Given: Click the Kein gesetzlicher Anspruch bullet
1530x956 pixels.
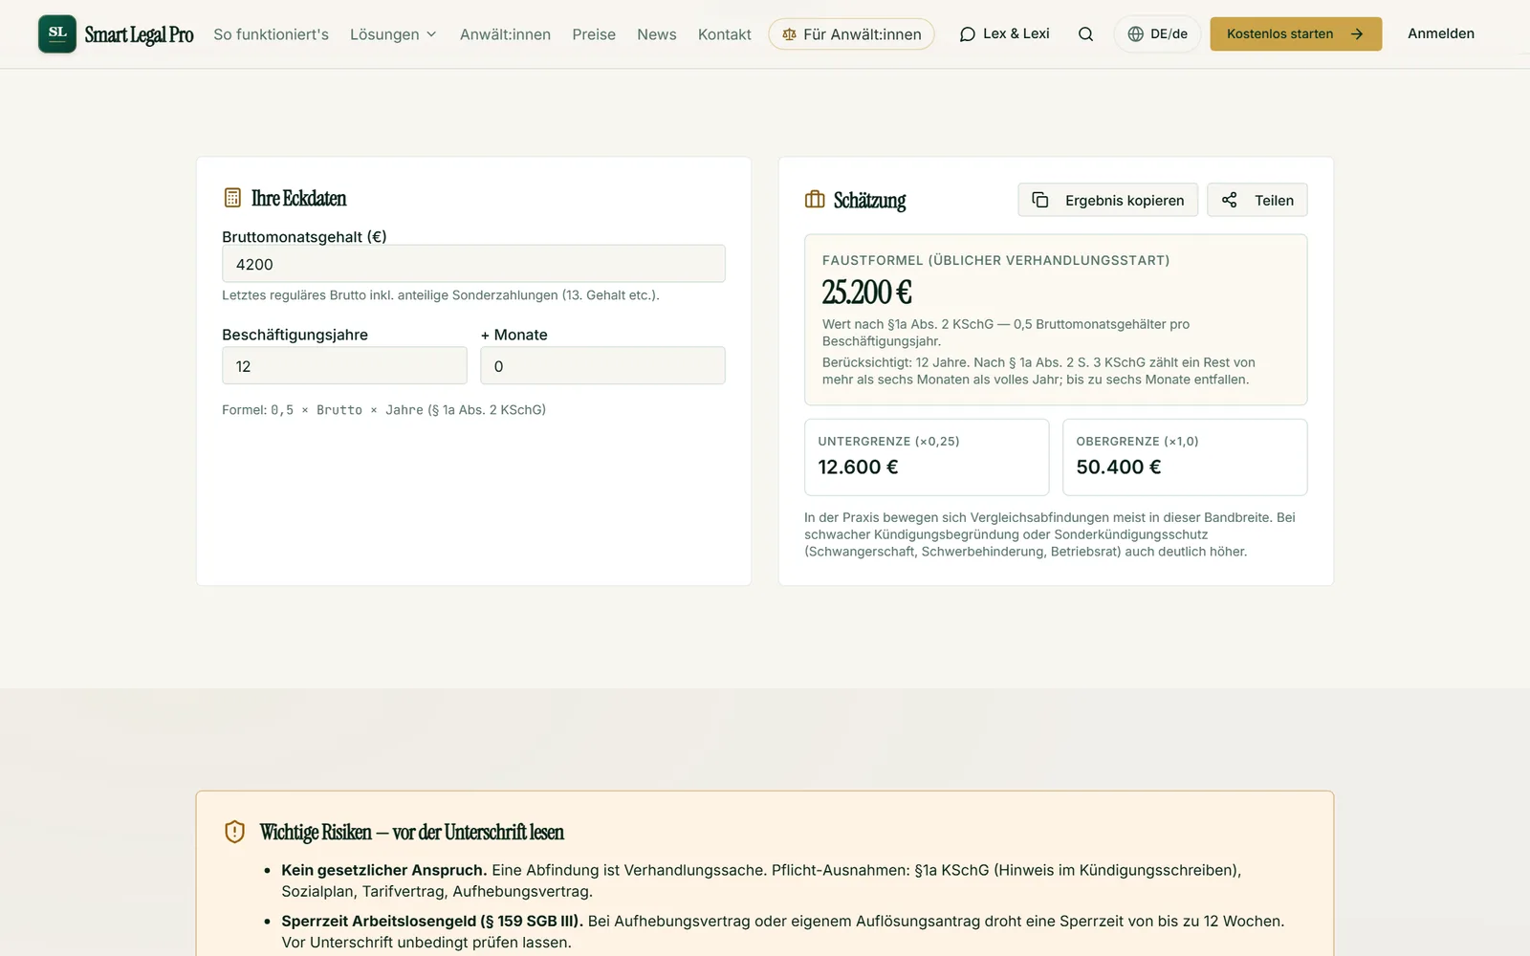Looking at the screenshot, I should (x=761, y=880).
